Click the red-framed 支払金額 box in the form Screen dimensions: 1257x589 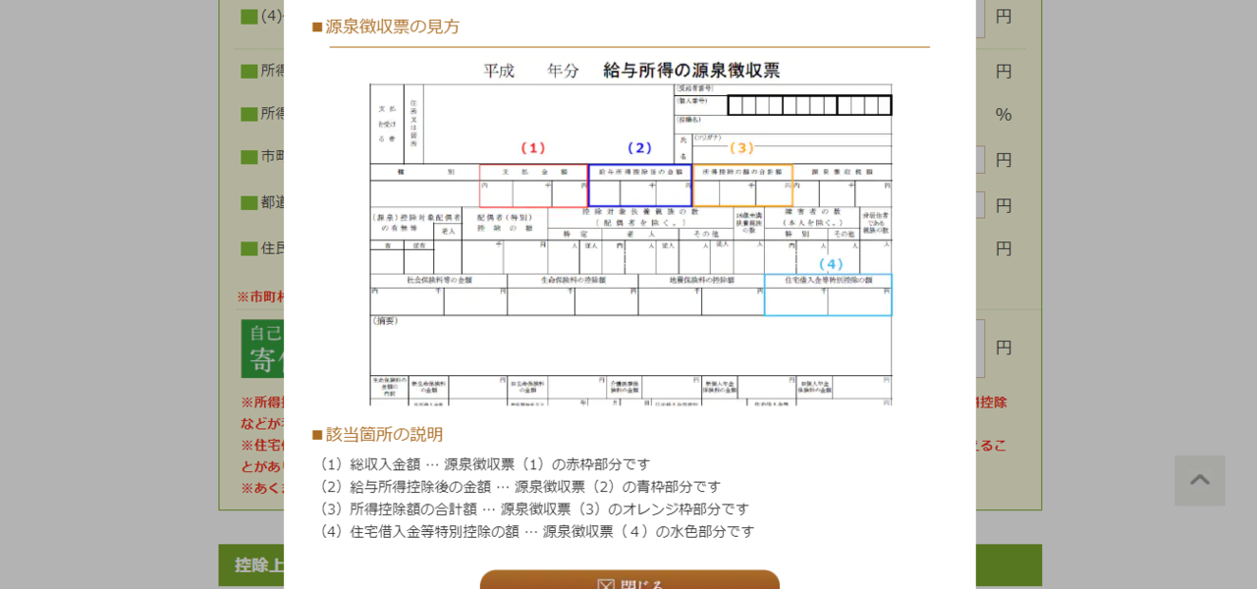click(x=534, y=186)
